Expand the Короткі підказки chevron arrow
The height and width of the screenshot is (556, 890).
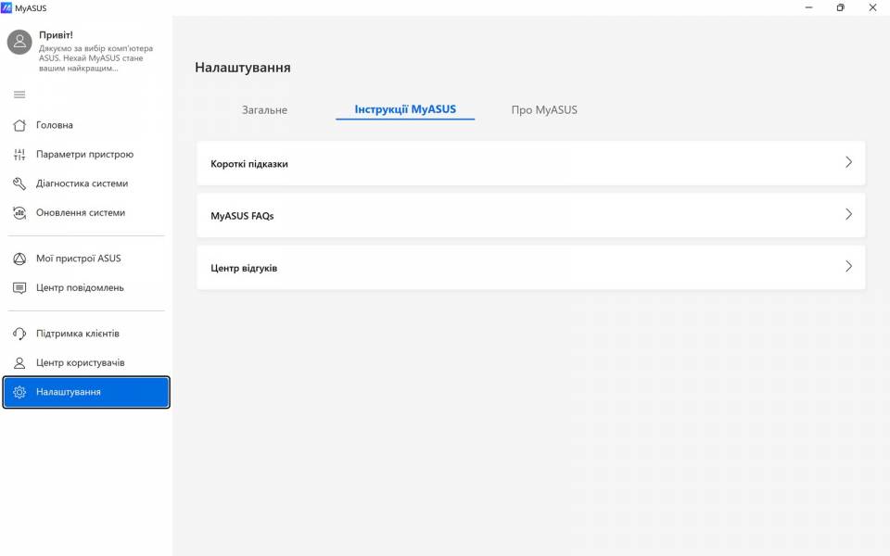[848, 162]
